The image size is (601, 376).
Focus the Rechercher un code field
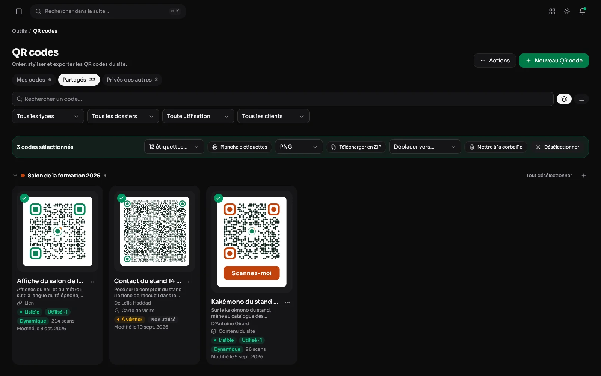tap(283, 99)
